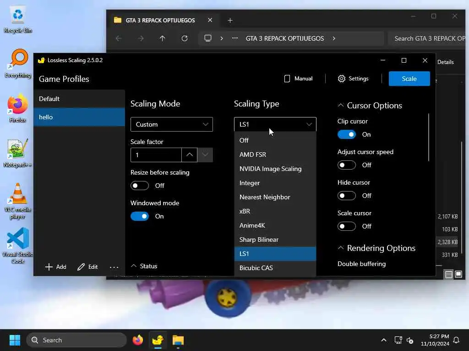Click the Lossless Scaling duck taskbar icon

(158, 340)
